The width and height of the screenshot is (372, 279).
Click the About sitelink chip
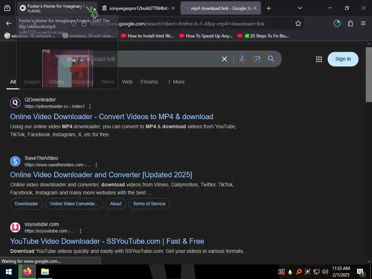(116, 204)
